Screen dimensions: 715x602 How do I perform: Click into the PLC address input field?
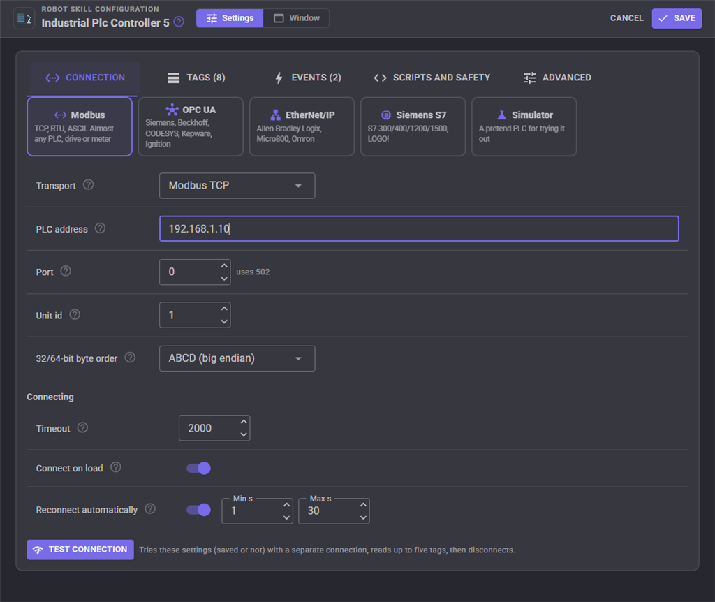(x=419, y=228)
